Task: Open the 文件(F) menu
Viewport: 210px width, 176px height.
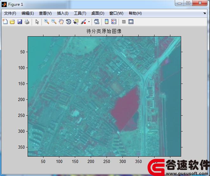Action: pos(10,13)
